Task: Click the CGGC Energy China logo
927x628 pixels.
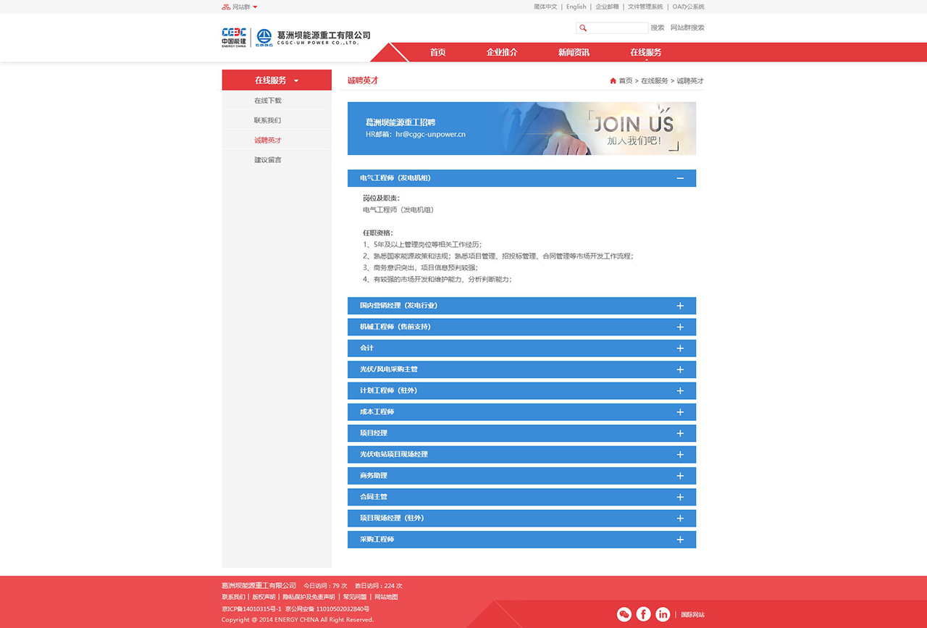Action: click(x=234, y=36)
